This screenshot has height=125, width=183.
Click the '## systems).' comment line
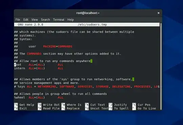click(25, 35)
